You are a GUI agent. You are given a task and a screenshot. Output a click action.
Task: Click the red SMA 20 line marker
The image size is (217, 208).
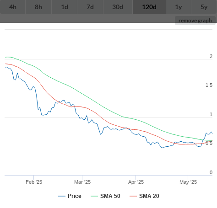point(133,196)
